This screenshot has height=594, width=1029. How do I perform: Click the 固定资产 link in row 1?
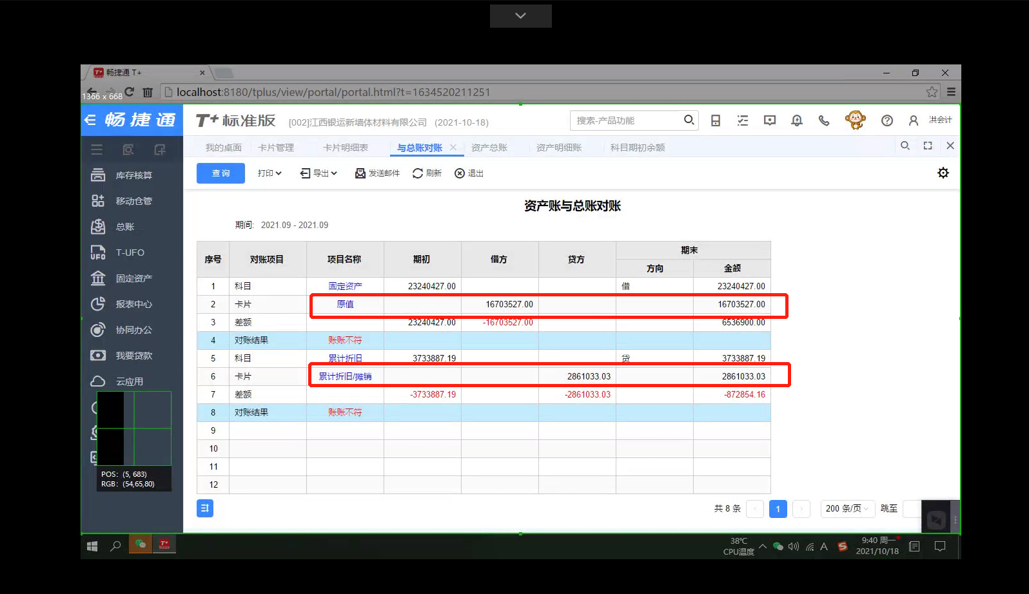345,286
